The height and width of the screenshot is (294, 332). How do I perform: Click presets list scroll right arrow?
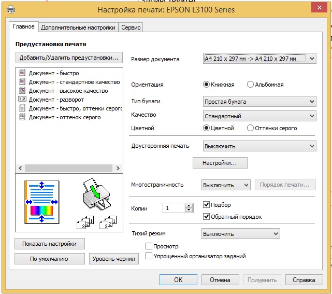[x=118, y=168]
